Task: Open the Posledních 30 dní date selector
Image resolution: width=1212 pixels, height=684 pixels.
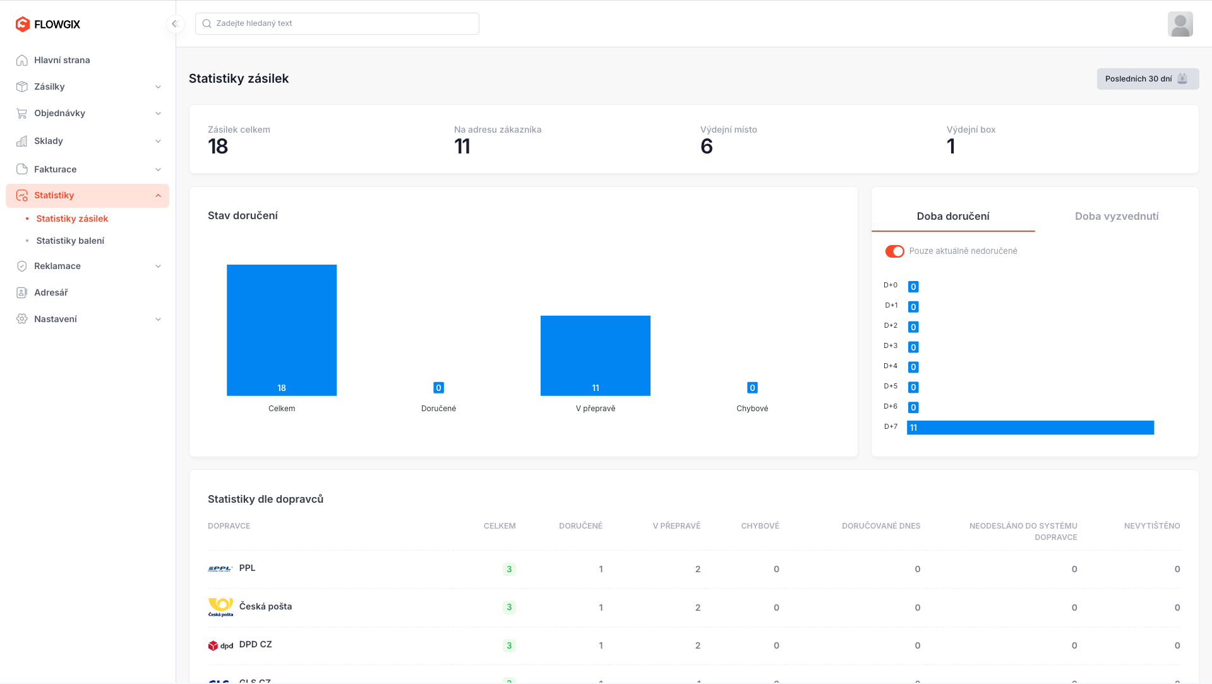Action: pyautogui.click(x=1147, y=79)
